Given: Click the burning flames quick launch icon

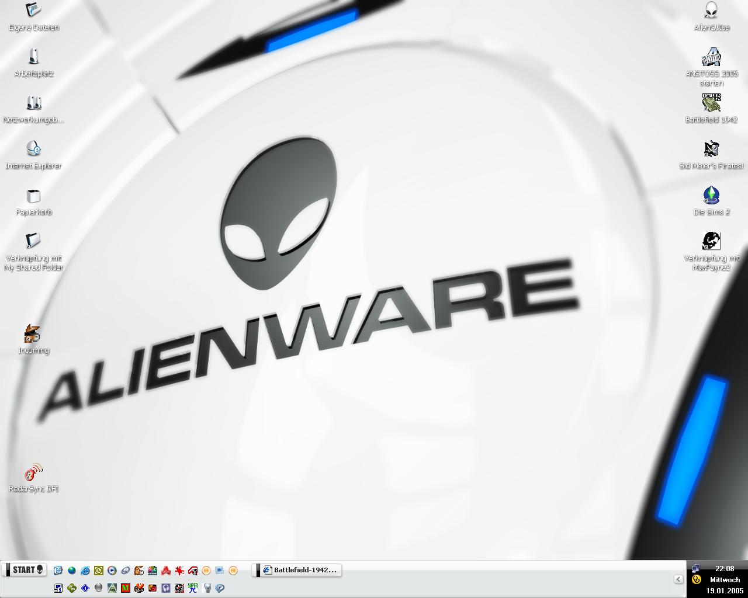Looking at the screenshot, I should [x=139, y=587].
